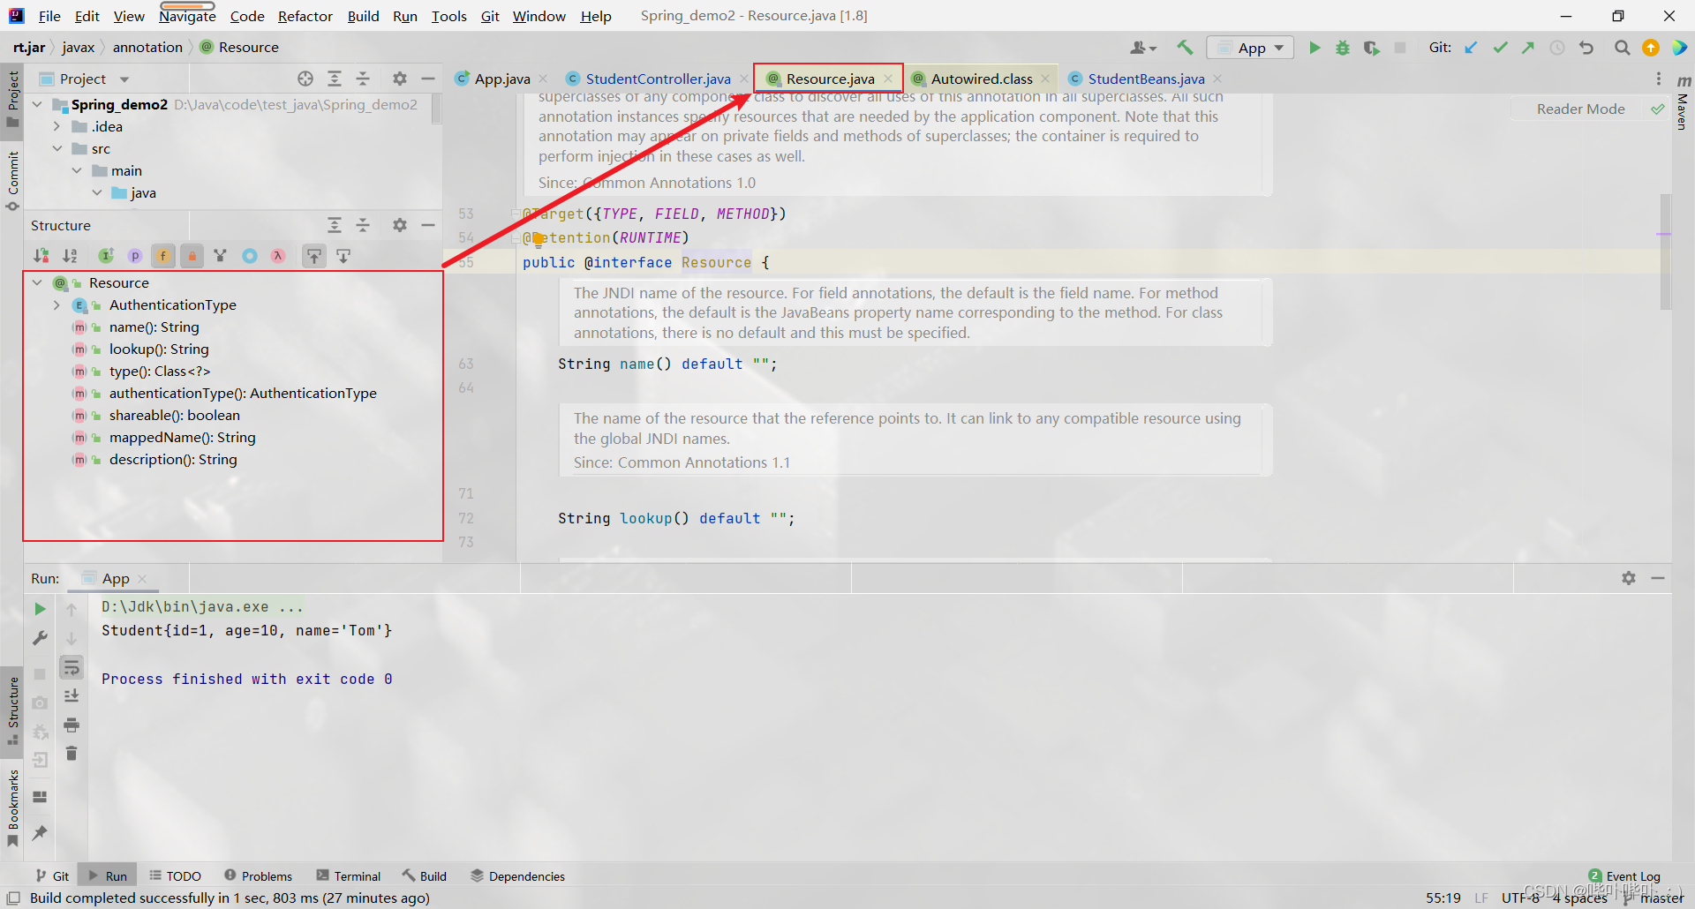The height and width of the screenshot is (909, 1695).
Task: Open the Maven side panel
Action: (x=1683, y=102)
